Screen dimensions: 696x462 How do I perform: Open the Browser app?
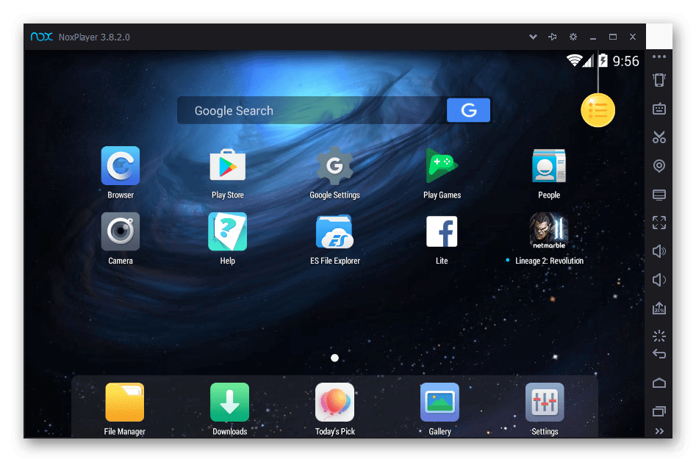pos(121,165)
